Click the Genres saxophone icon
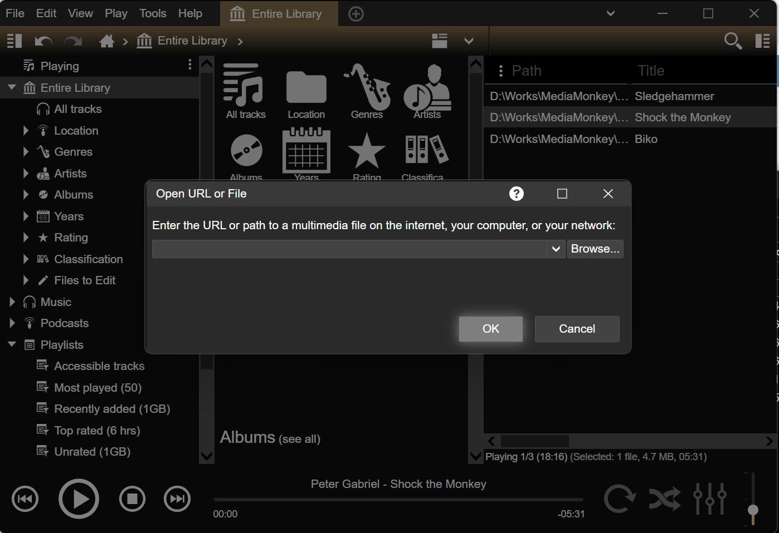 367,88
